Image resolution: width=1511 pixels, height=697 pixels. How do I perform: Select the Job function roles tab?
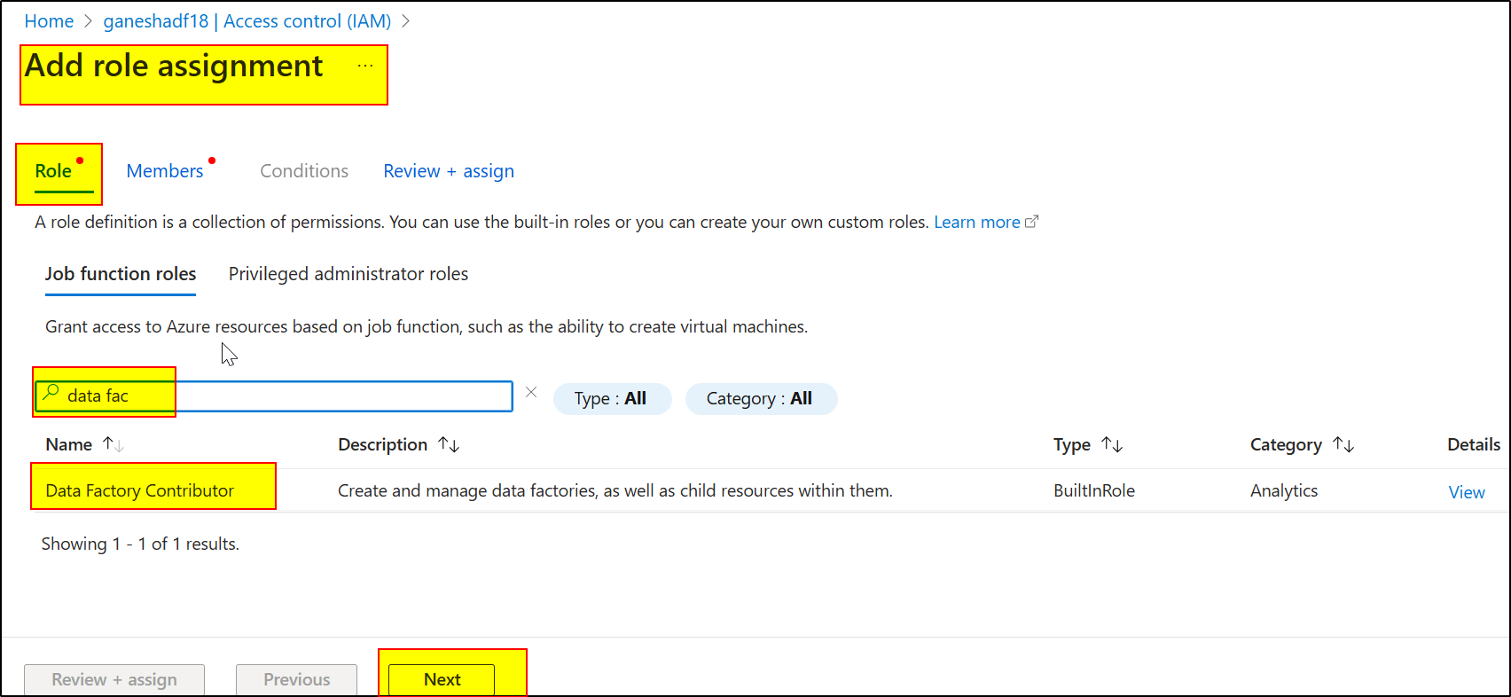coord(121,274)
